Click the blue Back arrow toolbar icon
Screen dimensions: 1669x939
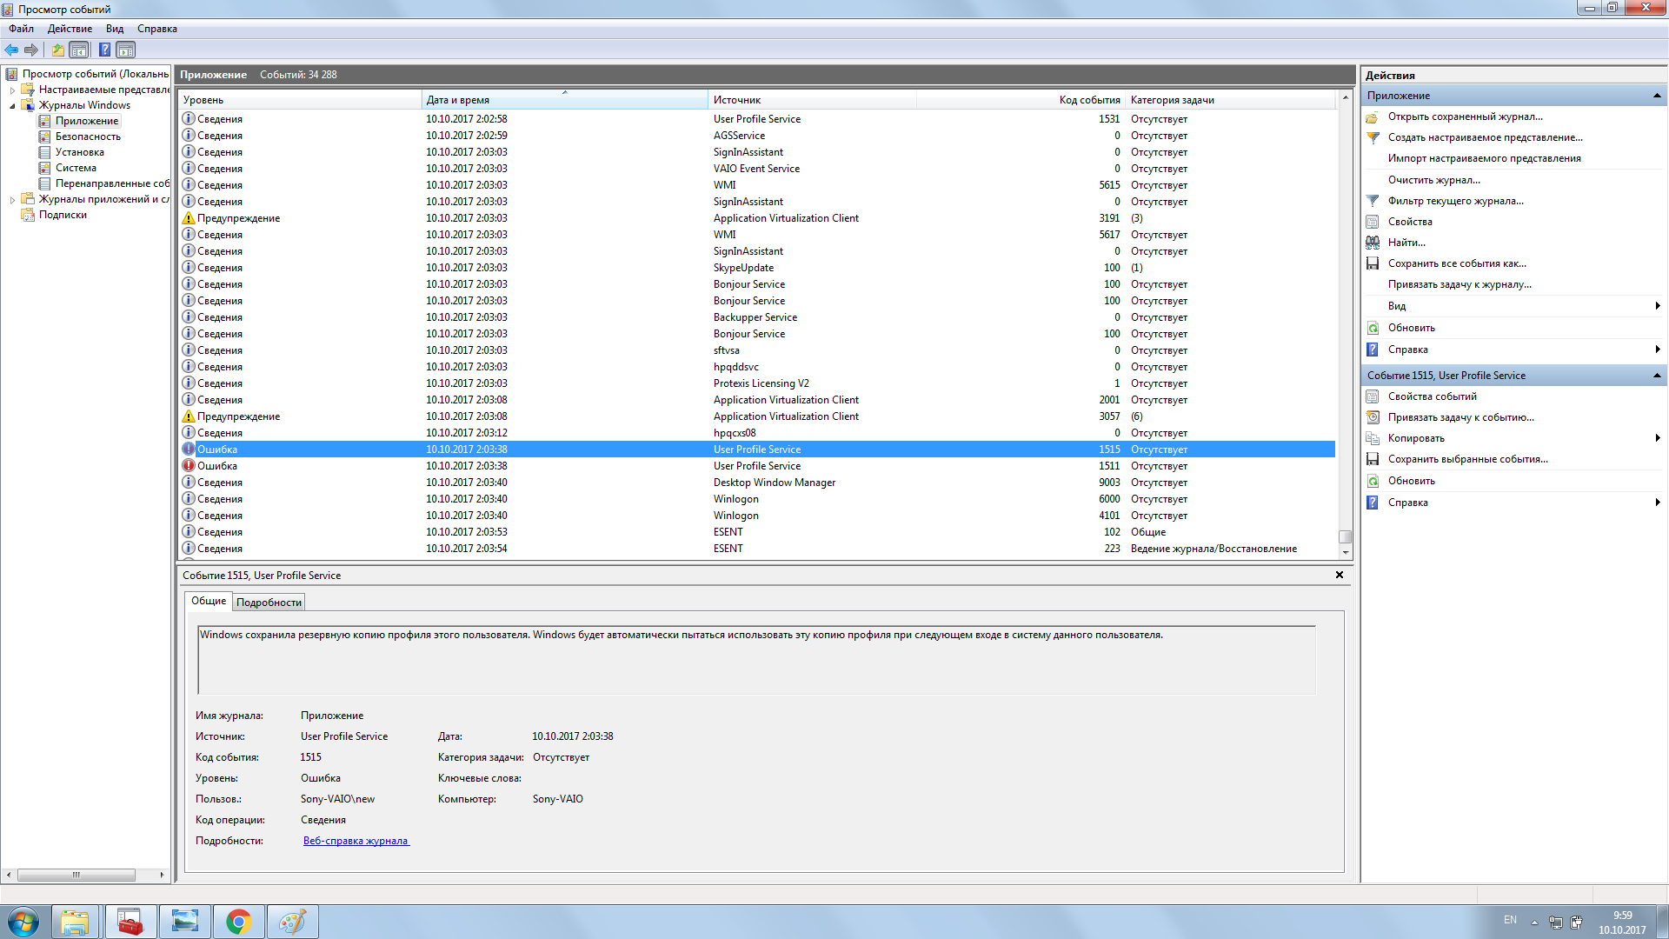click(11, 50)
